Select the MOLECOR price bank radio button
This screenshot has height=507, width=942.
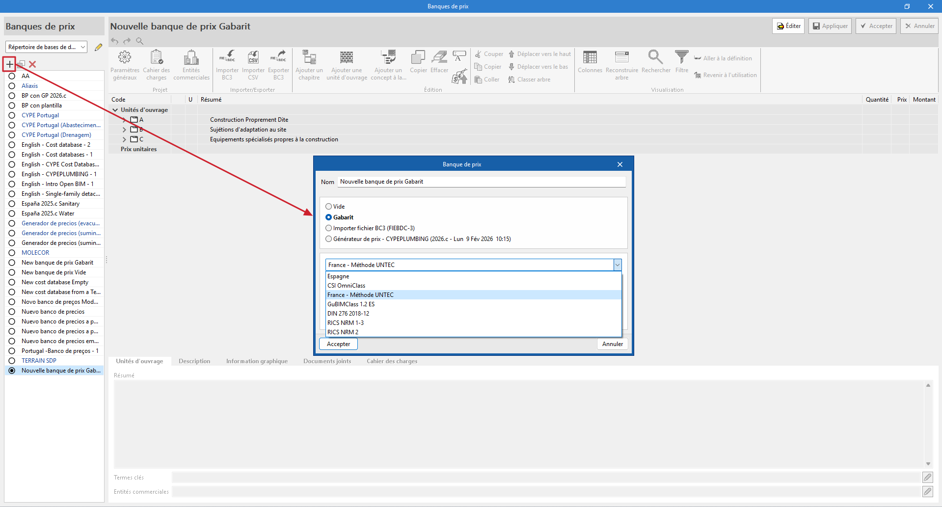pos(12,253)
